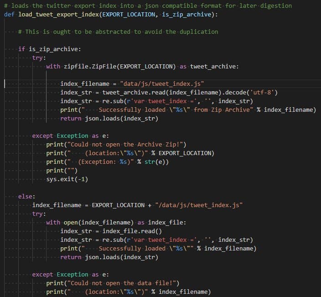Click the "data/js/tweet_index.js" string assignment
Viewport: 321px width, 297px height.
[162, 84]
